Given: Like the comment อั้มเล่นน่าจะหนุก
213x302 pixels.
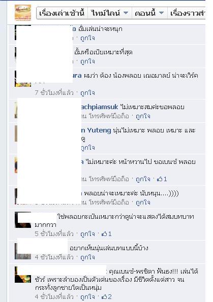Looking at the screenshot, I should tap(87, 38).
